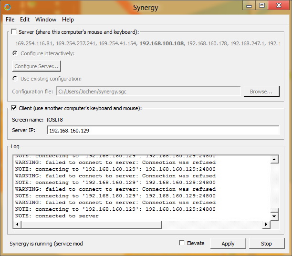The image size is (292, 256).
Task: Open the Window menu
Action: coord(45,20)
